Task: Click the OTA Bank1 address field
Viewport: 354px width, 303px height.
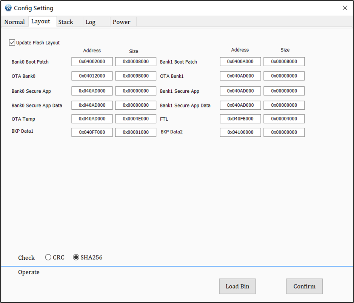Action: pyautogui.click(x=240, y=76)
